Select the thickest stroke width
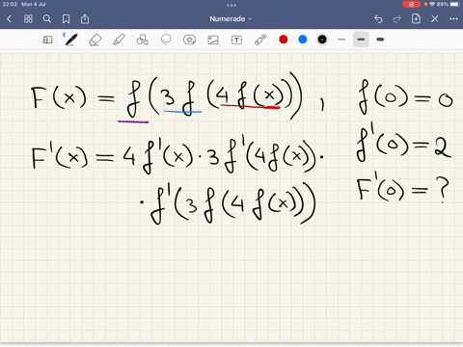The height and width of the screenshot is (347, 463). coord(380,40)
